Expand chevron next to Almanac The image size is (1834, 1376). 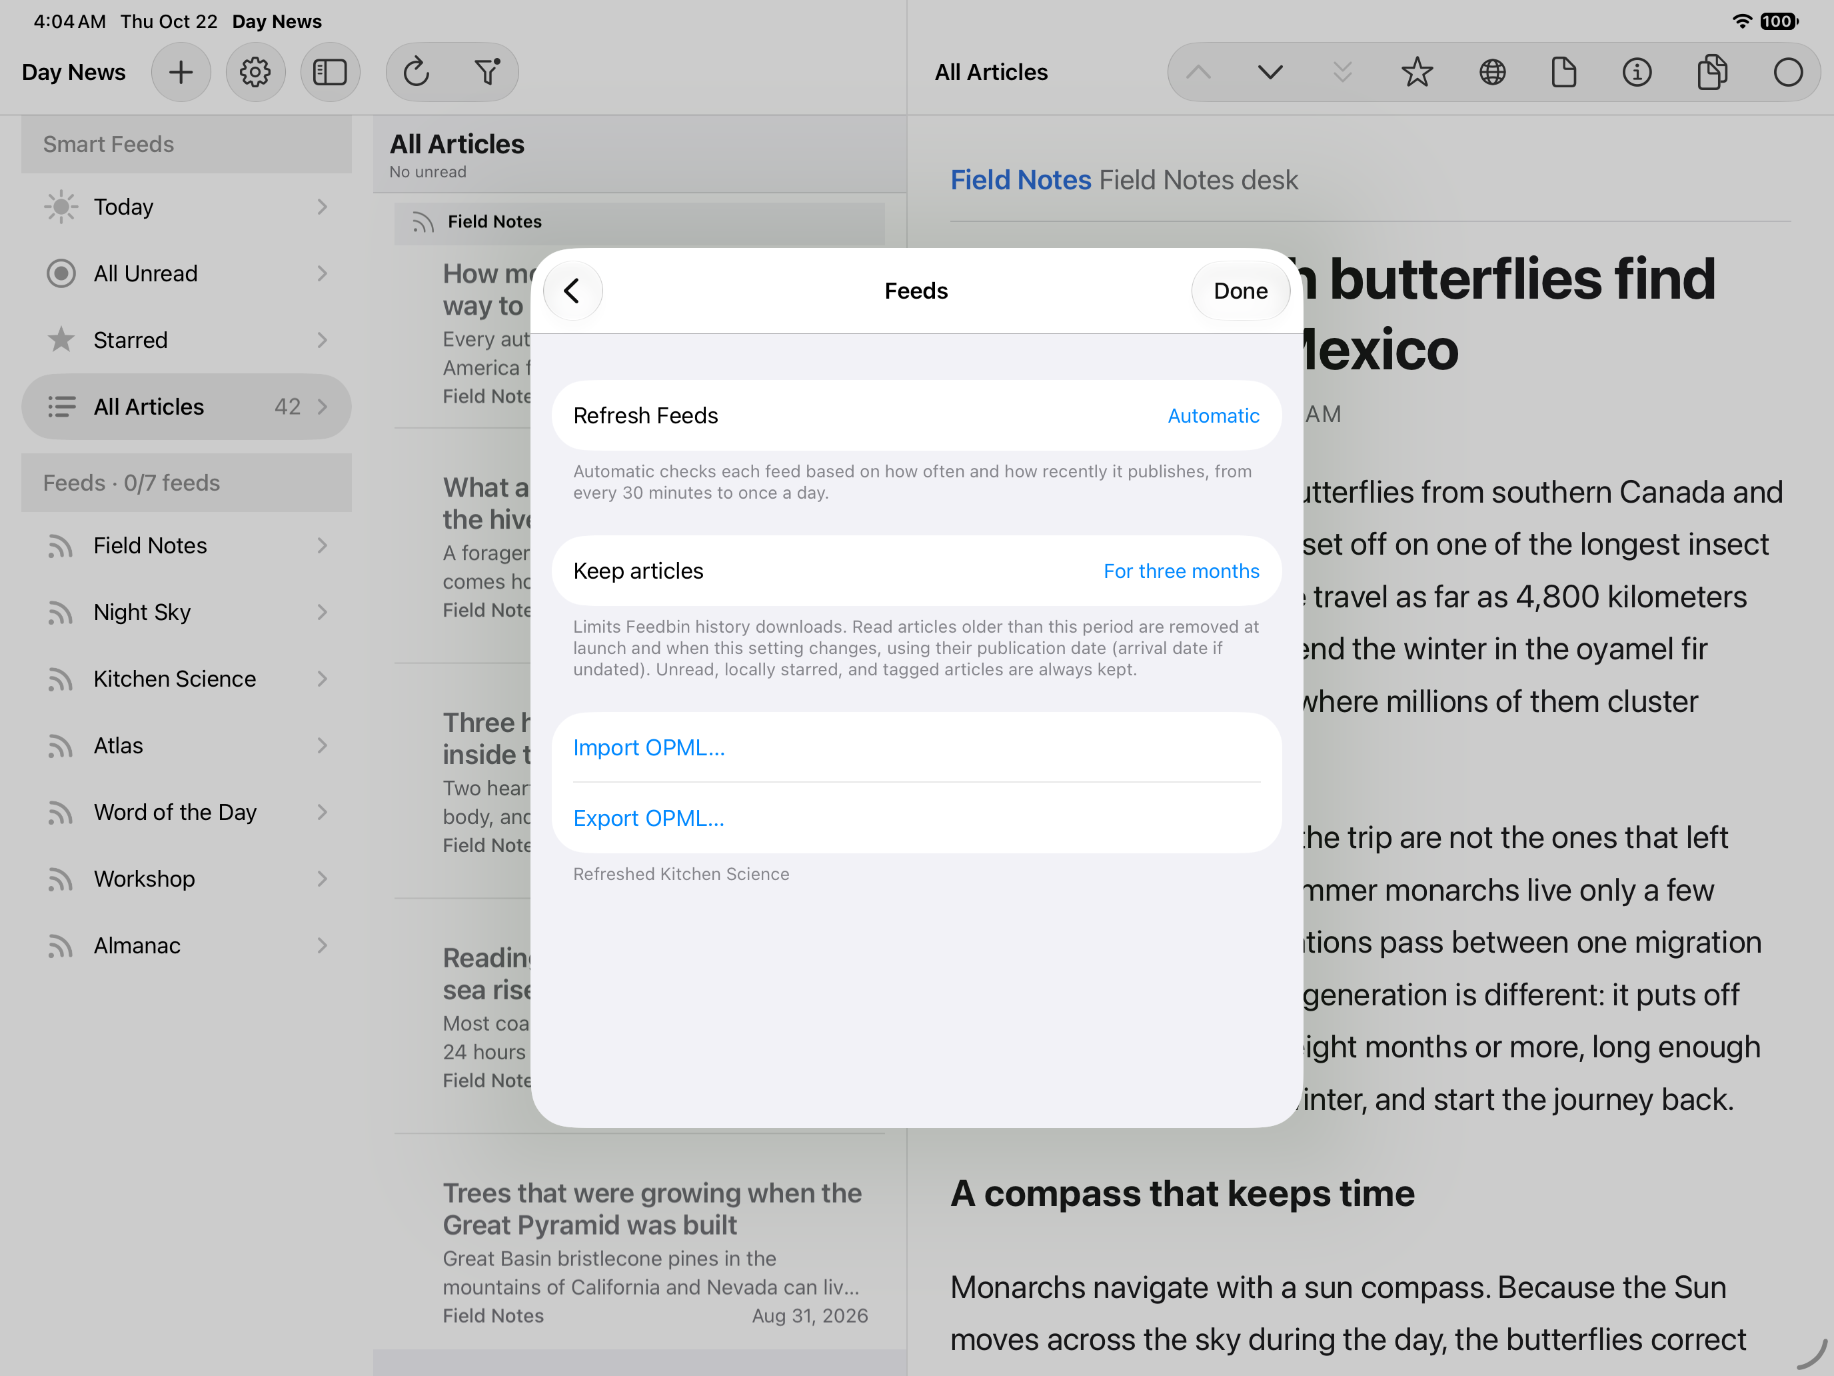click(x=323, y=945)
